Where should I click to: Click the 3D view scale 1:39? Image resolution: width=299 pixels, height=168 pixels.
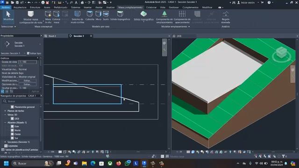coord(179,152)
